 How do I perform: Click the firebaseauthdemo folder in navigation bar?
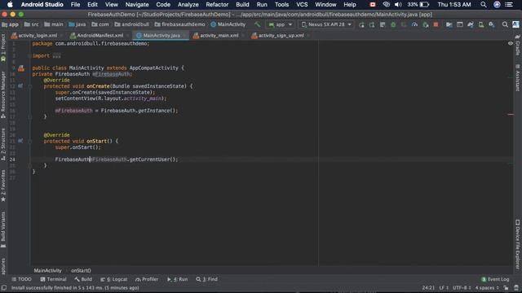pyautogui.click(x=179, y=24)
